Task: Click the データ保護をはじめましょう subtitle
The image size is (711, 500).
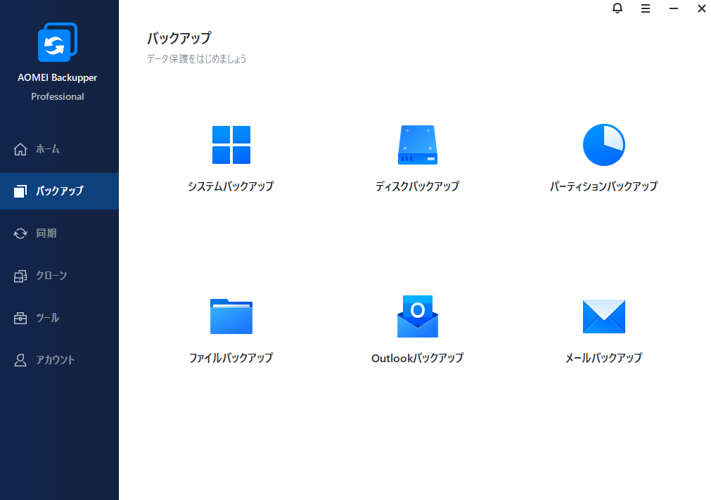Action: coord(197,59)
